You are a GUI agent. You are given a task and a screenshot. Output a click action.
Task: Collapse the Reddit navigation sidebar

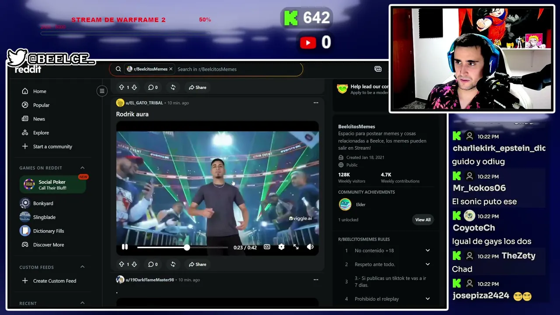tap(102, 91)
